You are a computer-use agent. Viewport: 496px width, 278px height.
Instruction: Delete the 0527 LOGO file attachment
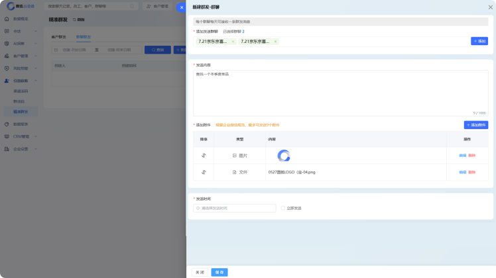[x=471, y=172]
